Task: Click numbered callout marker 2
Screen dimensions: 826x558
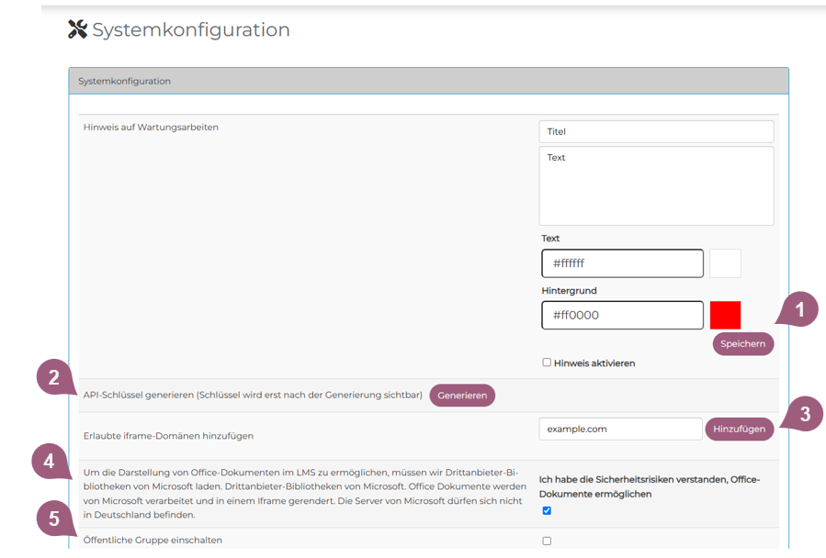Action: 55,378
